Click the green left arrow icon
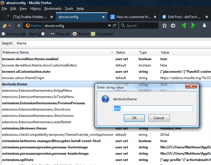Image resolution: width=211 pixels, height=165 pixels. tap(183, 25)
